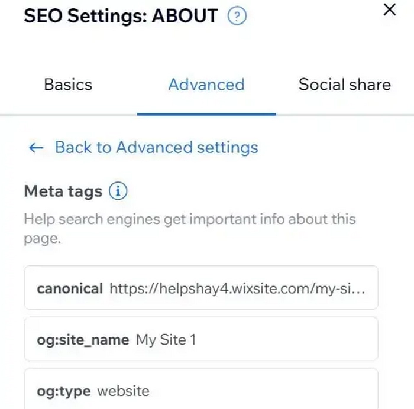The image size is (414, 409).
Task: Click the "SEO Settings: ABOUT" title
Action: pyautogui.click(x=121, y=16)
